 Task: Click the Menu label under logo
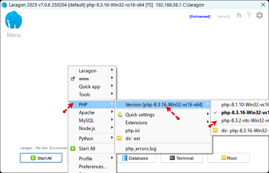pos(14,35)
